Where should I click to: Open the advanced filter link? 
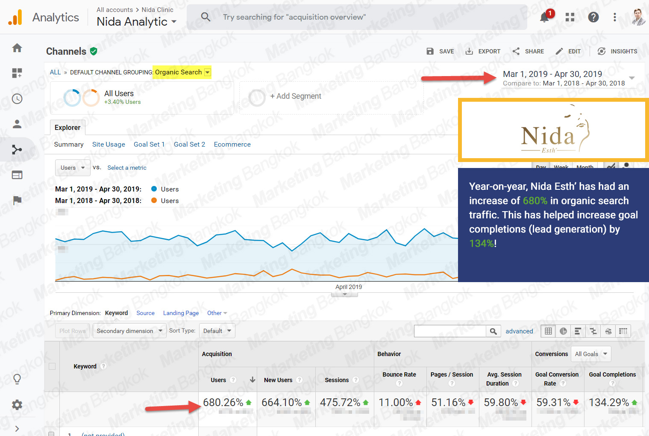click(x=519, y=331)
